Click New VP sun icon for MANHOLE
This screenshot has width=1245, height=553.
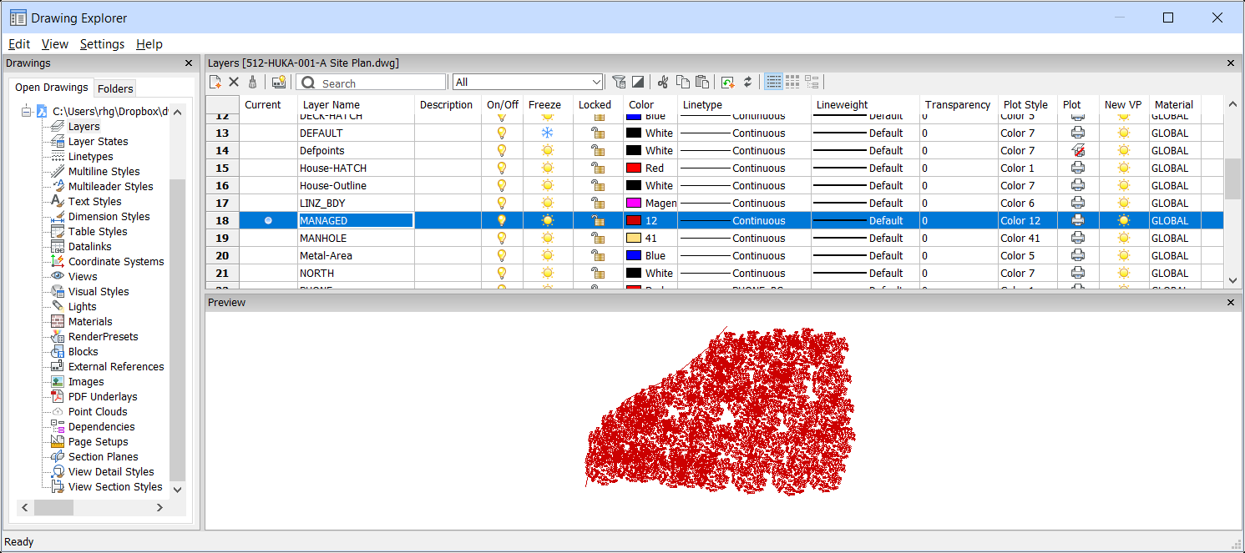pos(1124,239)
